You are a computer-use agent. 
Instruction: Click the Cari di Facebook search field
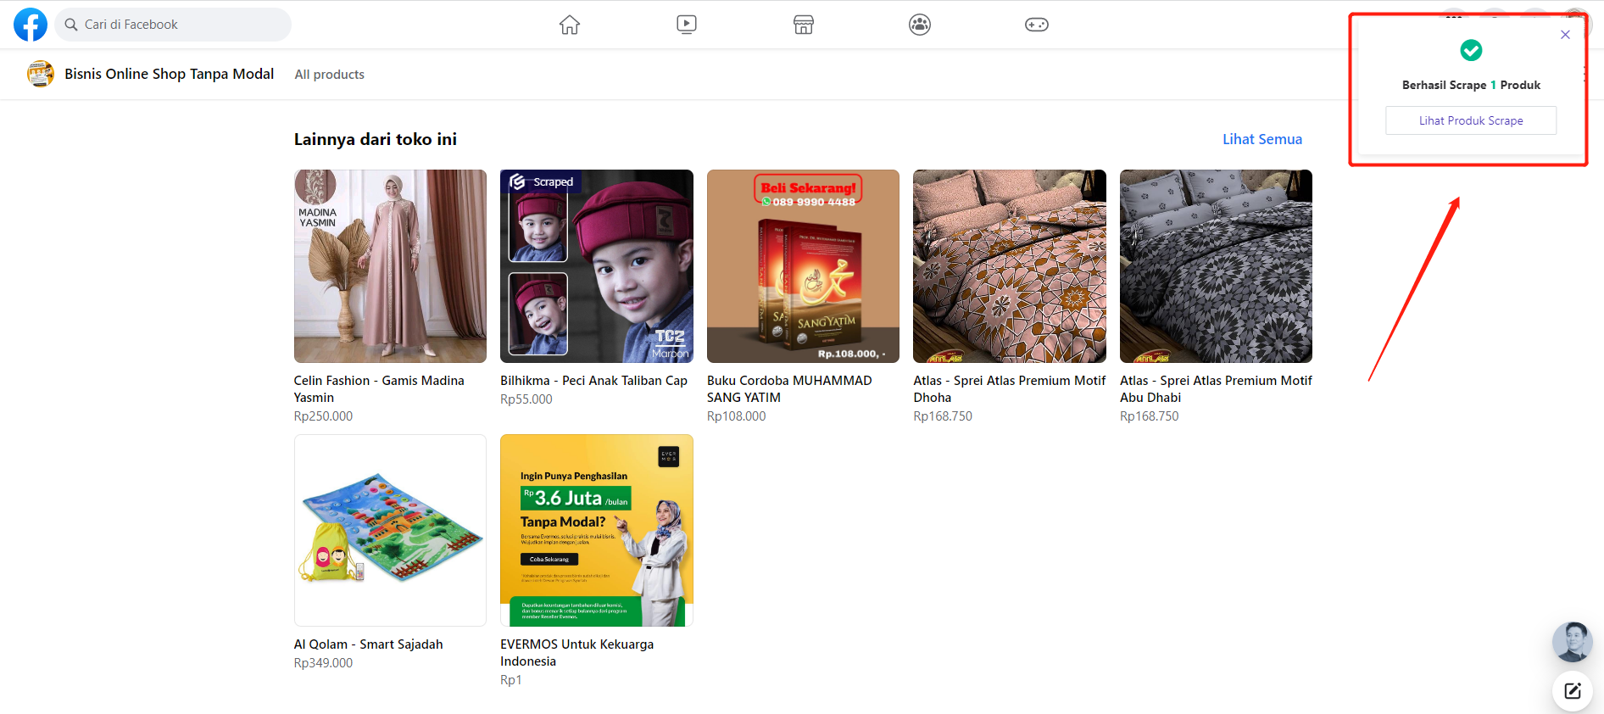173,25
